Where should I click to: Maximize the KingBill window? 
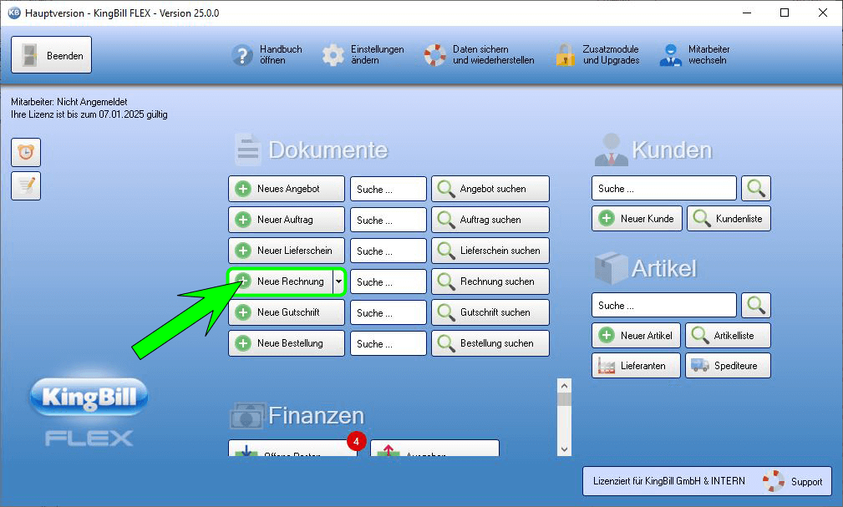[x=785, y=13]
